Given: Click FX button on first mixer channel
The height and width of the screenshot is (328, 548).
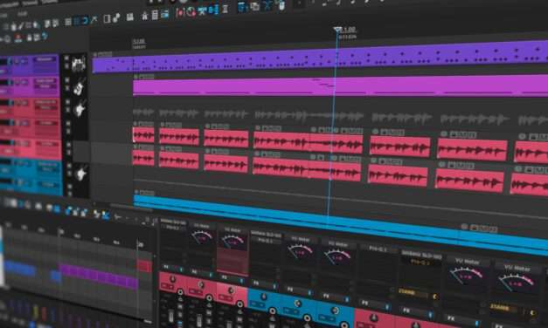Looking at the screenshot, I should (x=166, y=267).
